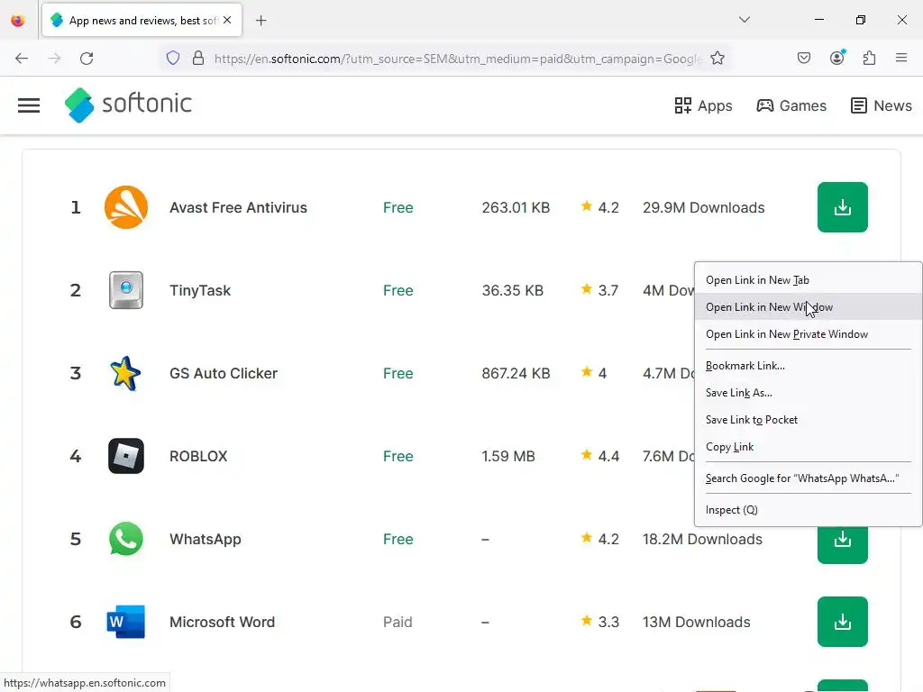Go back with the browser back arrow
This screenshot has width=923, height=692.
[22, 59]
